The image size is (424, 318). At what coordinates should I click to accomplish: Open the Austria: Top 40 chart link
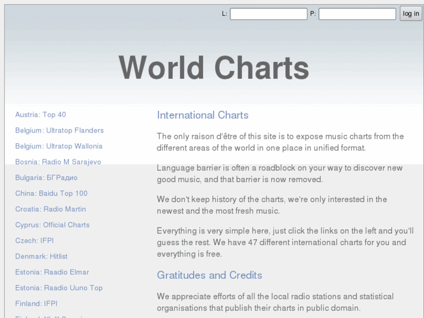point(41,115)
